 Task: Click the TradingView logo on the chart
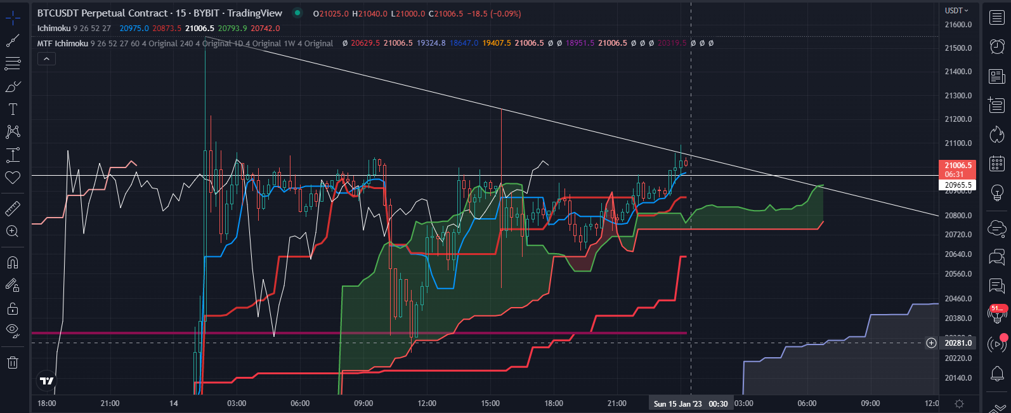[47, 381]
